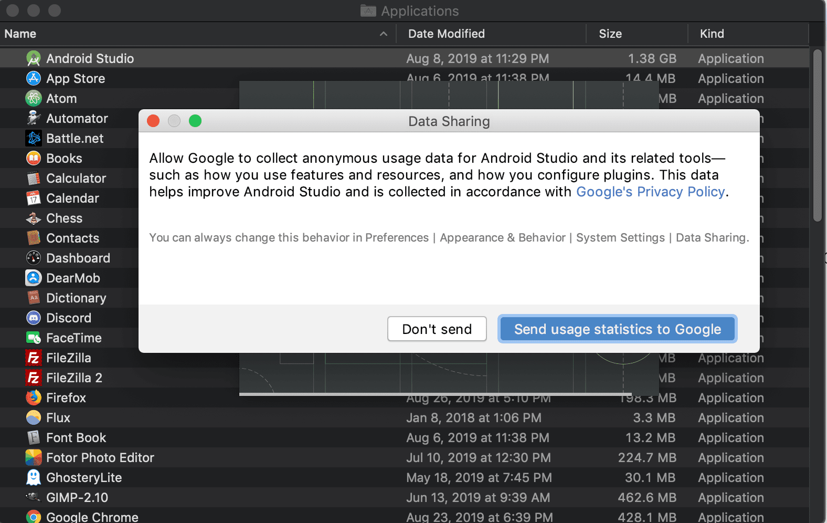Close the Data Sharing dialog
This screenshot has width=827, height=523.
pos(153,121)
